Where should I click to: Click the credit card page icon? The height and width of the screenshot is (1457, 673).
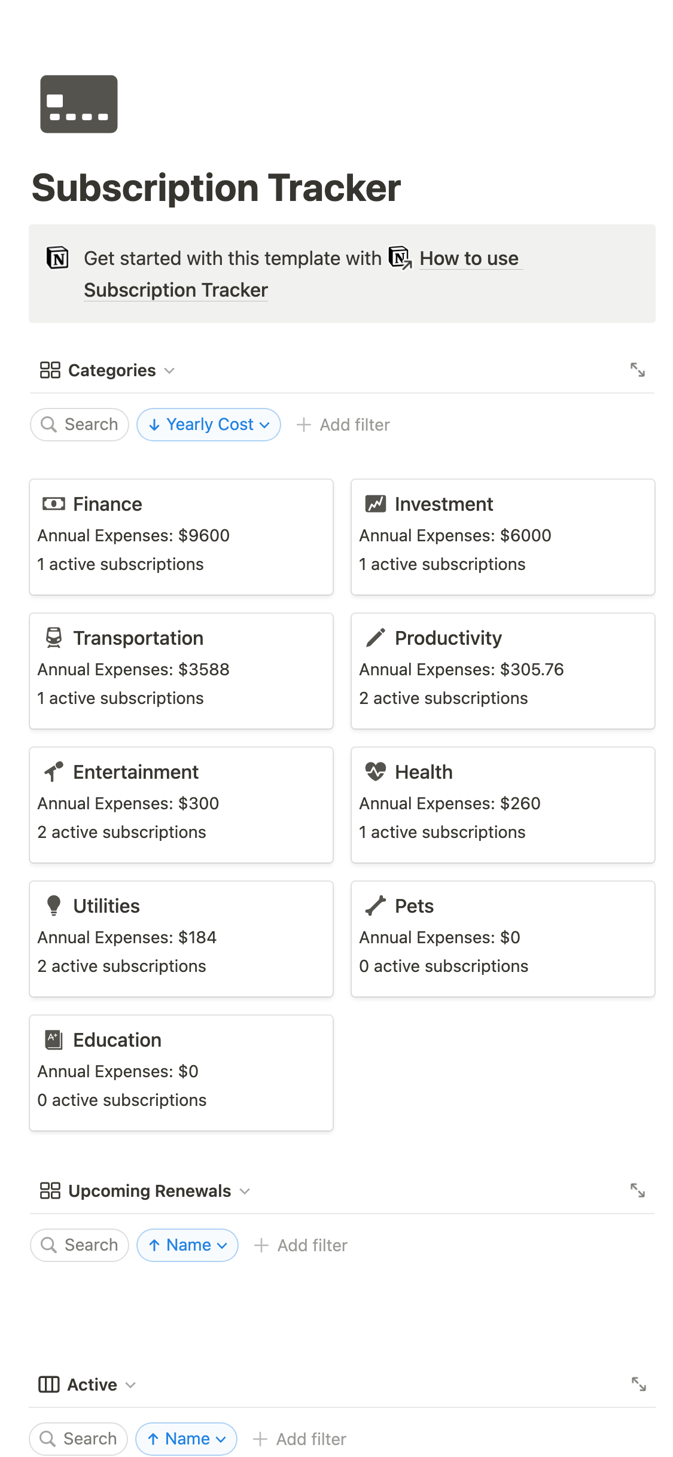[78, 104]
